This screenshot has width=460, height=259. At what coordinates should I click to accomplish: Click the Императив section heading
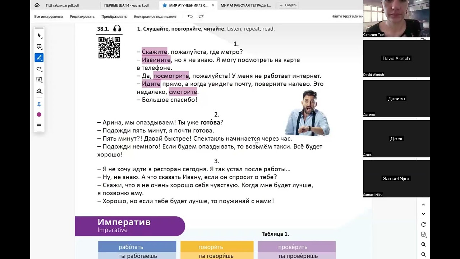click(x=124, y=222)
